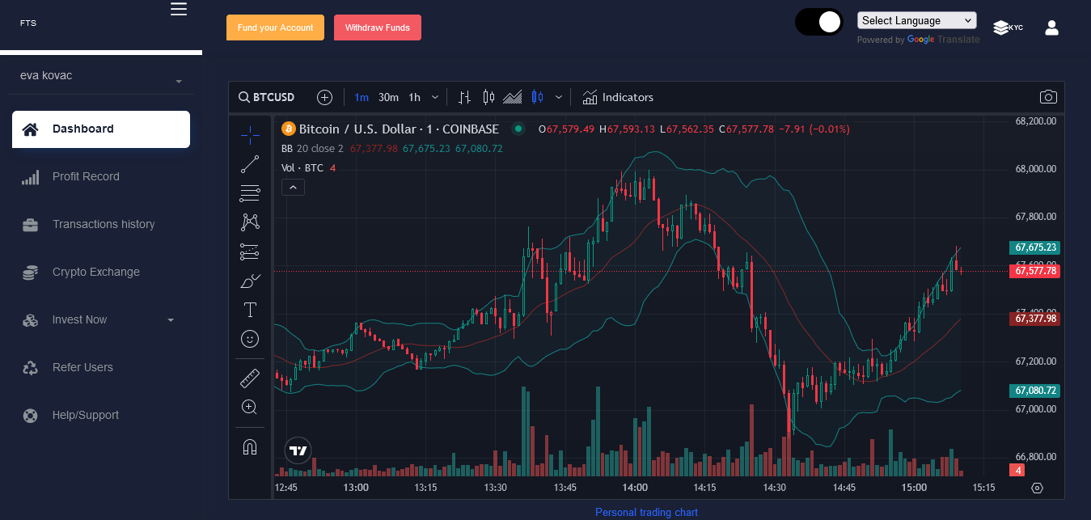This screenshot has width=1091, height=520.
Task: Add symbol to compare with plus icon
Action: coord(324,97)
